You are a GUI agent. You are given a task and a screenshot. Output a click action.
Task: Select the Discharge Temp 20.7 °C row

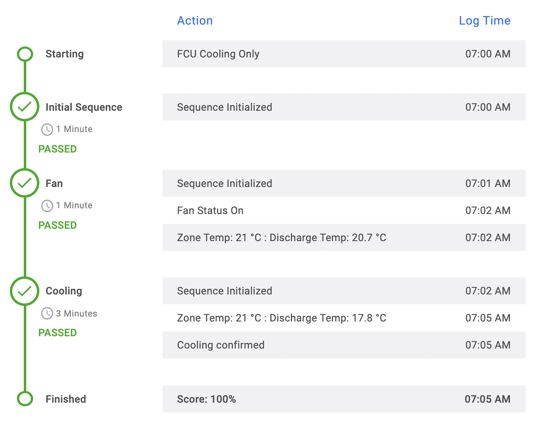click(344, 237)
